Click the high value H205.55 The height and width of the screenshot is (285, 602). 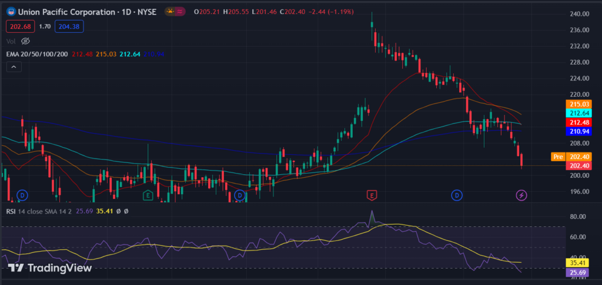coord(238,12)
